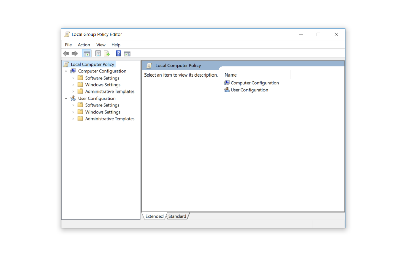Viewport: 408px width, 255px height.
Task: Click the Back arrow toolbar icon
Action: (66, 54)
